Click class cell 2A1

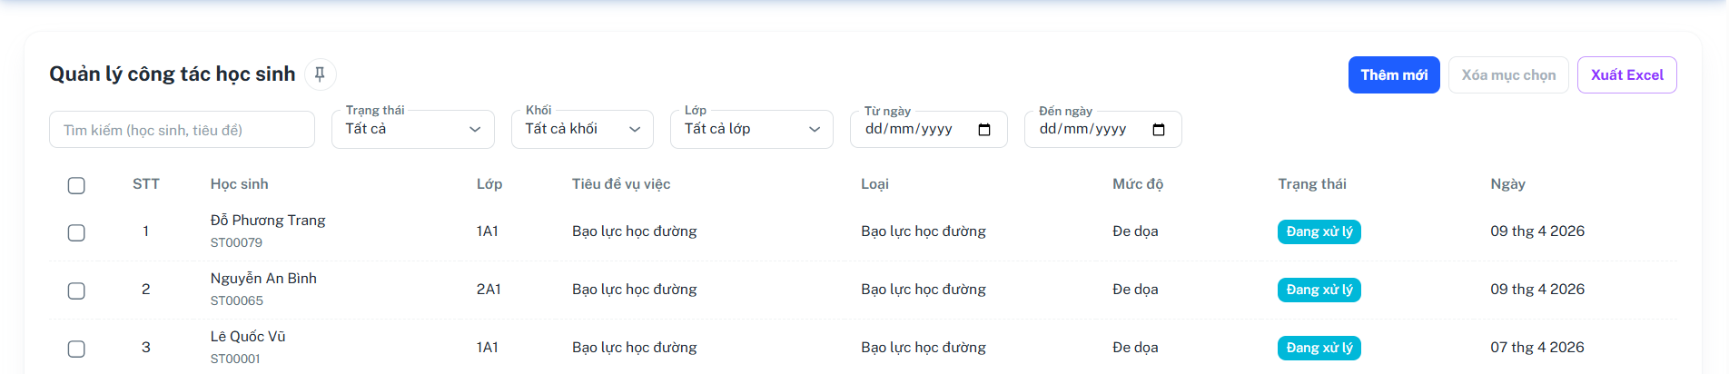[489, 290]
